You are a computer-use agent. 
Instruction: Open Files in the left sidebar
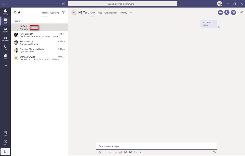click(x=5, y=57)
